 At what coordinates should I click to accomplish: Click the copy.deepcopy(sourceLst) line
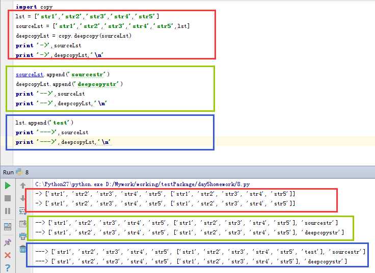click(x=74, y=36)
